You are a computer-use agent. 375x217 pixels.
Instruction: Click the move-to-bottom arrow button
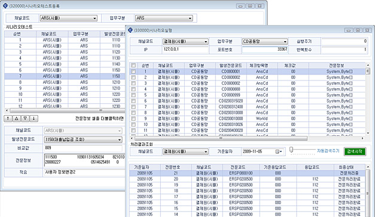[x=33, y=118]
